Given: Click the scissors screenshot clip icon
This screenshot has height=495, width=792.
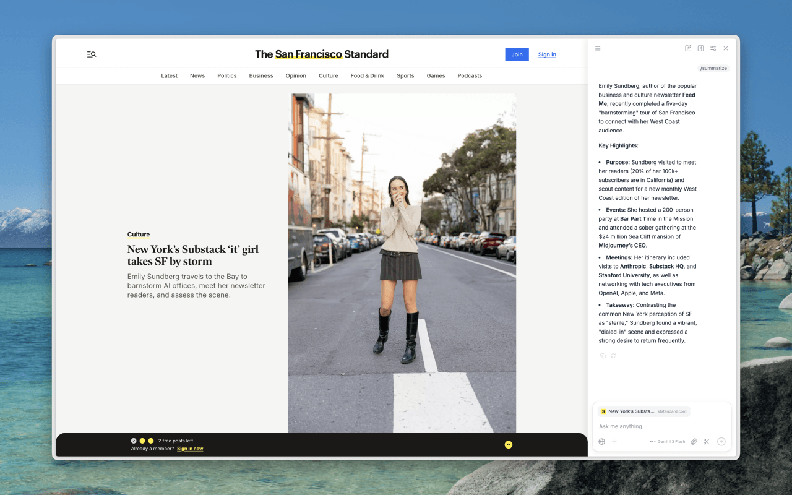Looking at the screenshot, I should [x=706, y=442].
